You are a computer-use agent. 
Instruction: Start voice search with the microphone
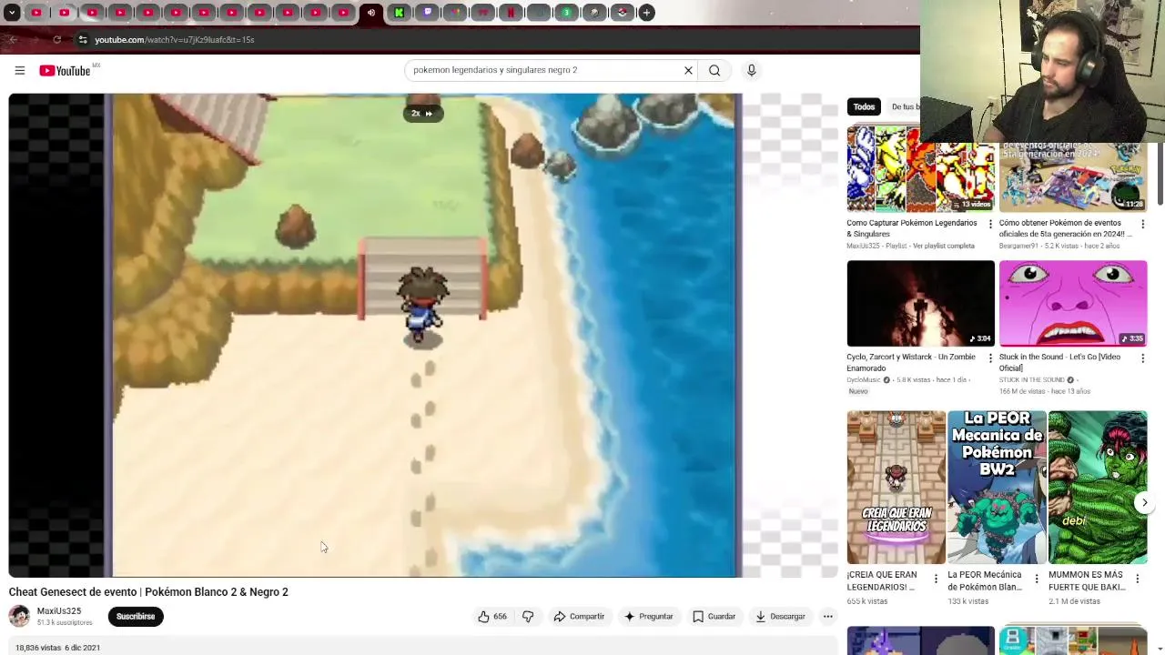click(x=751, y=70)
